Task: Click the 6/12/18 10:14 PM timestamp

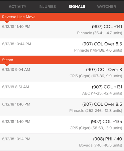Action: coord(16,139)
